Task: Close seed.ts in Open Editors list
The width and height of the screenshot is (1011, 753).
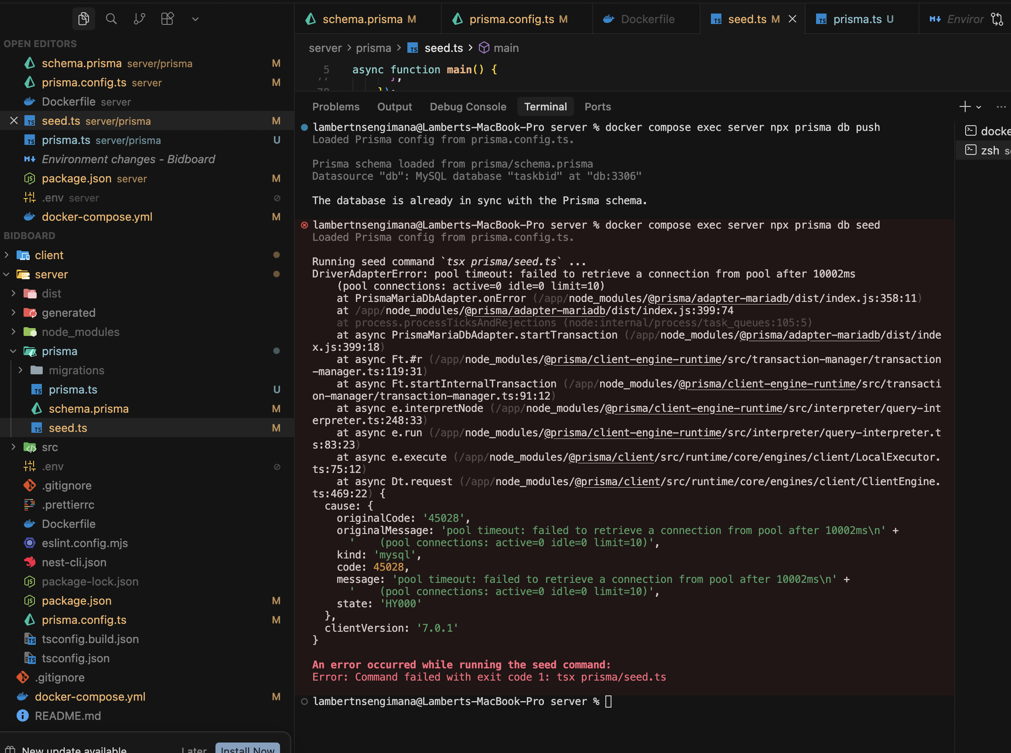Action: 14,121
